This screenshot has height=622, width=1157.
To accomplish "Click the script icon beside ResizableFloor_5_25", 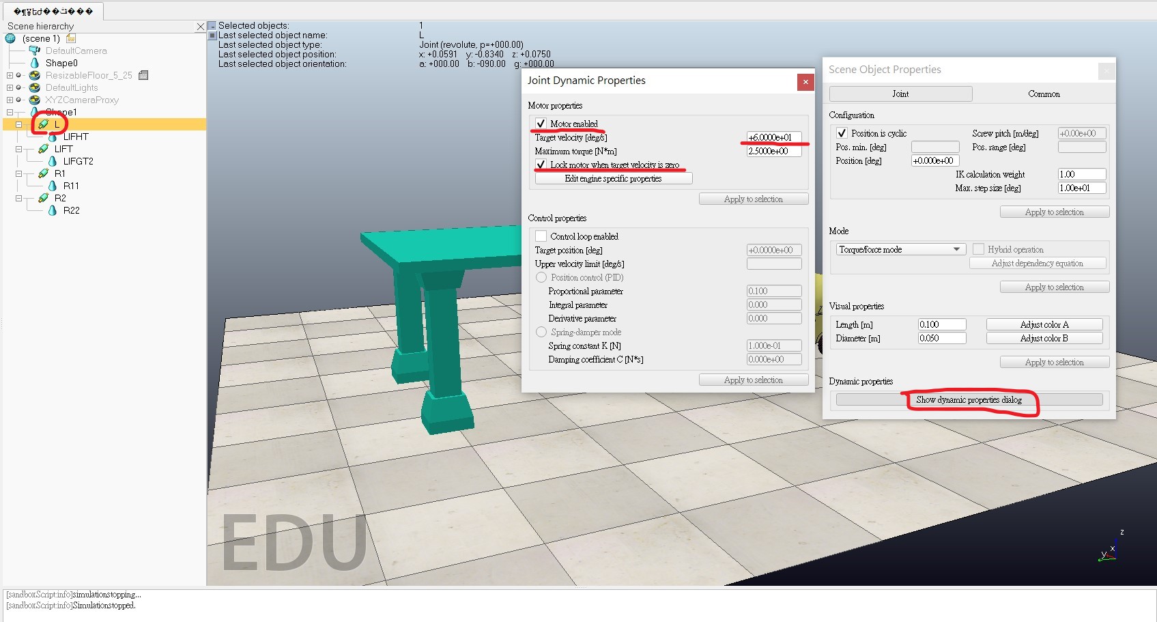I will 143,75.
